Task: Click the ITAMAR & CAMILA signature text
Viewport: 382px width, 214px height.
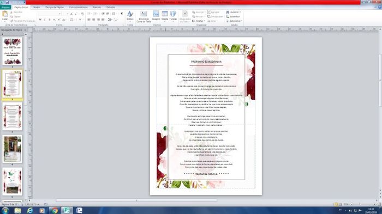Action: [x=206, y=174]
